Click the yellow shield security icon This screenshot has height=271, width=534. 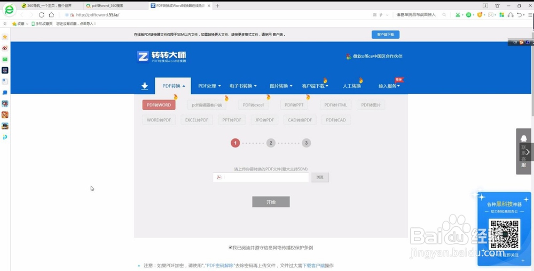tap(480, 15)
